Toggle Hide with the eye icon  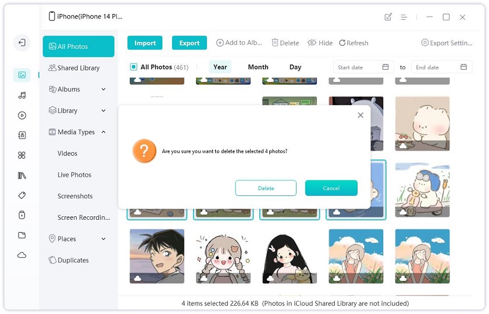[x=320, y=42]
